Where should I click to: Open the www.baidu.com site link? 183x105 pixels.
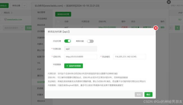pyautogui.click(x=15, y=20)
